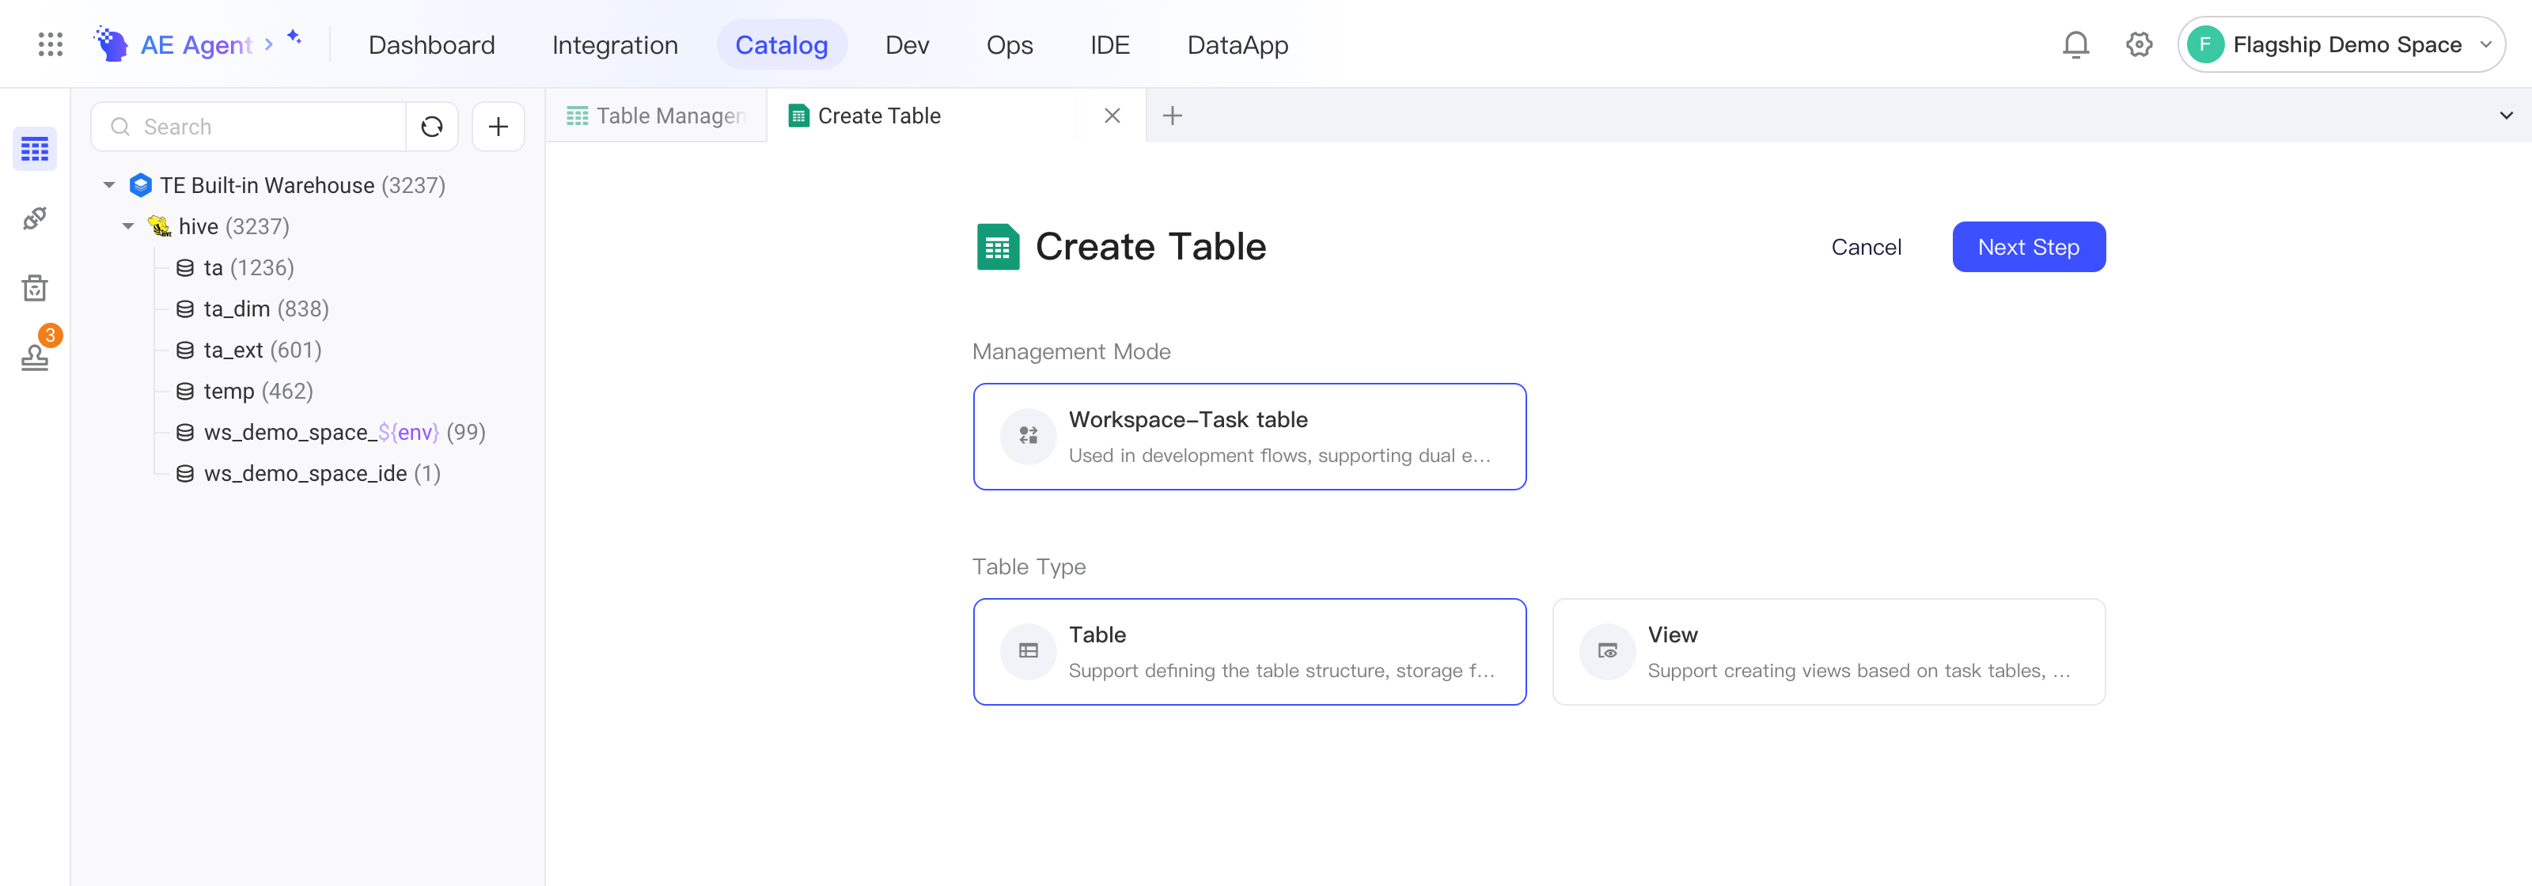Open the IDE menu
The height and width of the screenshot is (886, 2532).
pos(1109,45)
